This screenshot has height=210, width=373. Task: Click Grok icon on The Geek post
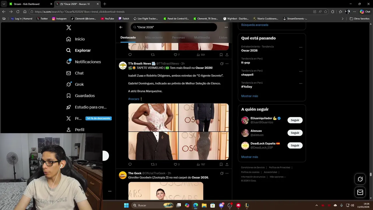point(222,173)
